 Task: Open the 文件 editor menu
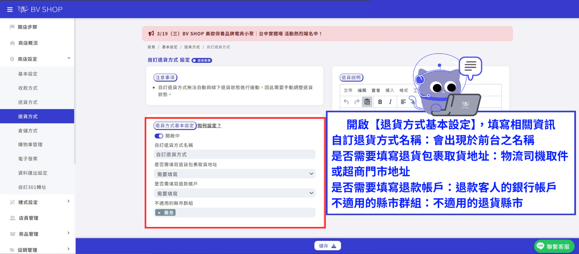coord(348,90)
